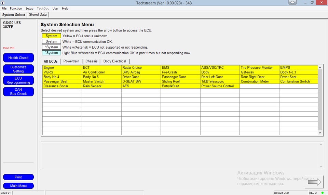Viewport: 328px width, 195px height.
Task: Click the green DLC status indicator
Action: tap(322, 193)
